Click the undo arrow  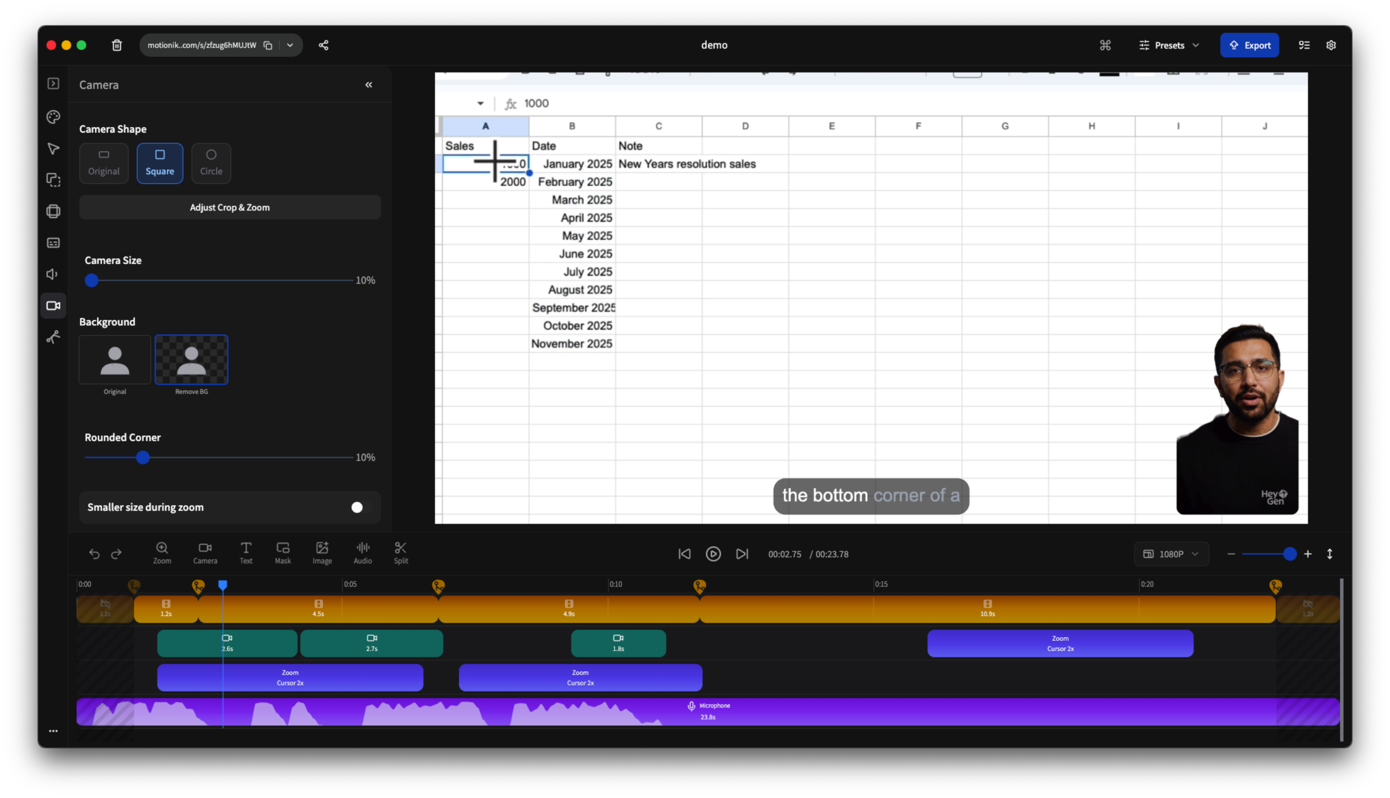94,554
